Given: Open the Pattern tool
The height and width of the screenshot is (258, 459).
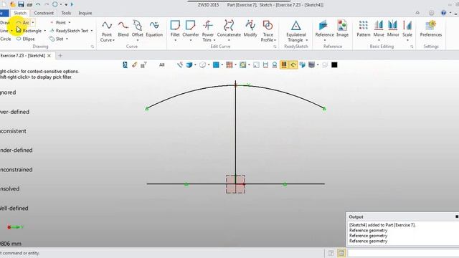Looking at the screenshot, I should click(364, 29).
